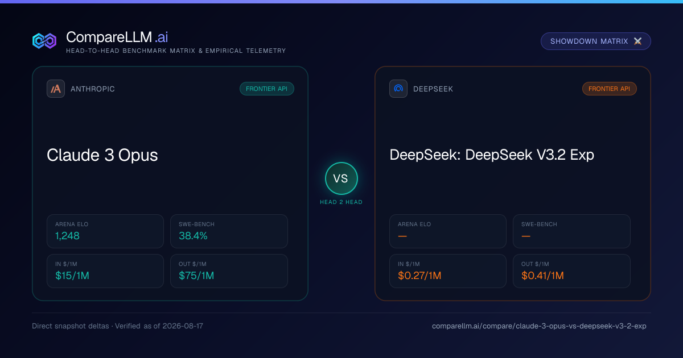Click Claude's Arena ELO 1,248 stat tile
The width and height of the screenshot is (683, 358).
click(x=105, y=231)
